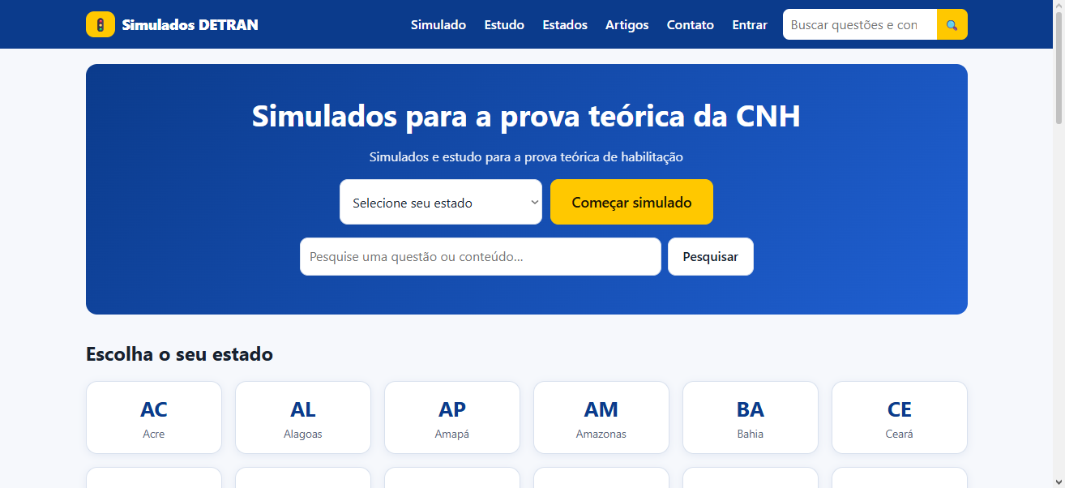1065x488 pixels.
Task: Expand the Selecione seu estado dropdown
Action: [441, 202]
